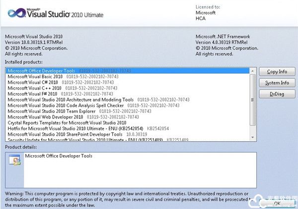This screenshot has height=209, width=298.
Task: Click installed products scroll up arrow
Action: pyautogui.click(x=253, y=71)
